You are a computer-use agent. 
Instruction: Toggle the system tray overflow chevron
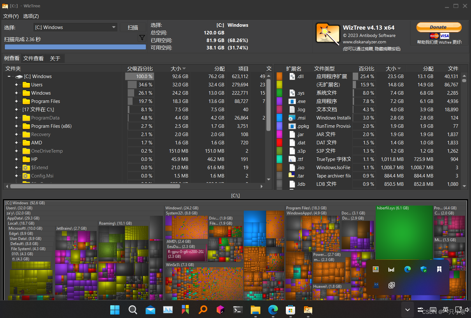(407, 310)
